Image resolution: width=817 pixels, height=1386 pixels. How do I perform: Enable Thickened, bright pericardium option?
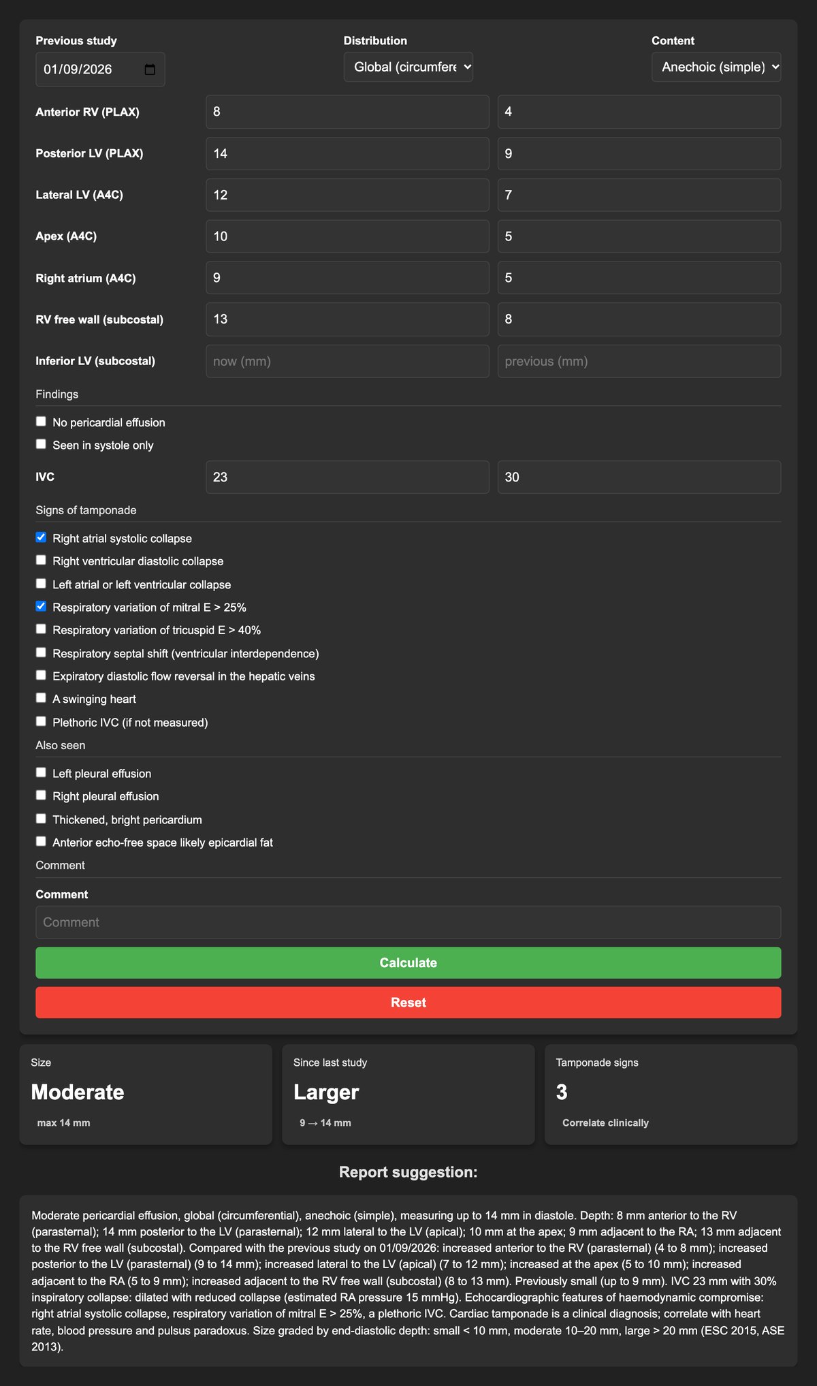click(x=41, y=819)
